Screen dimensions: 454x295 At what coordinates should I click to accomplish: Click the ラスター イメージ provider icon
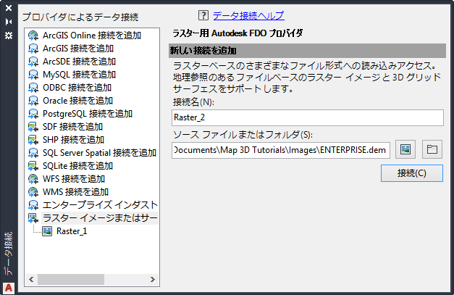(x=33, y=218)
